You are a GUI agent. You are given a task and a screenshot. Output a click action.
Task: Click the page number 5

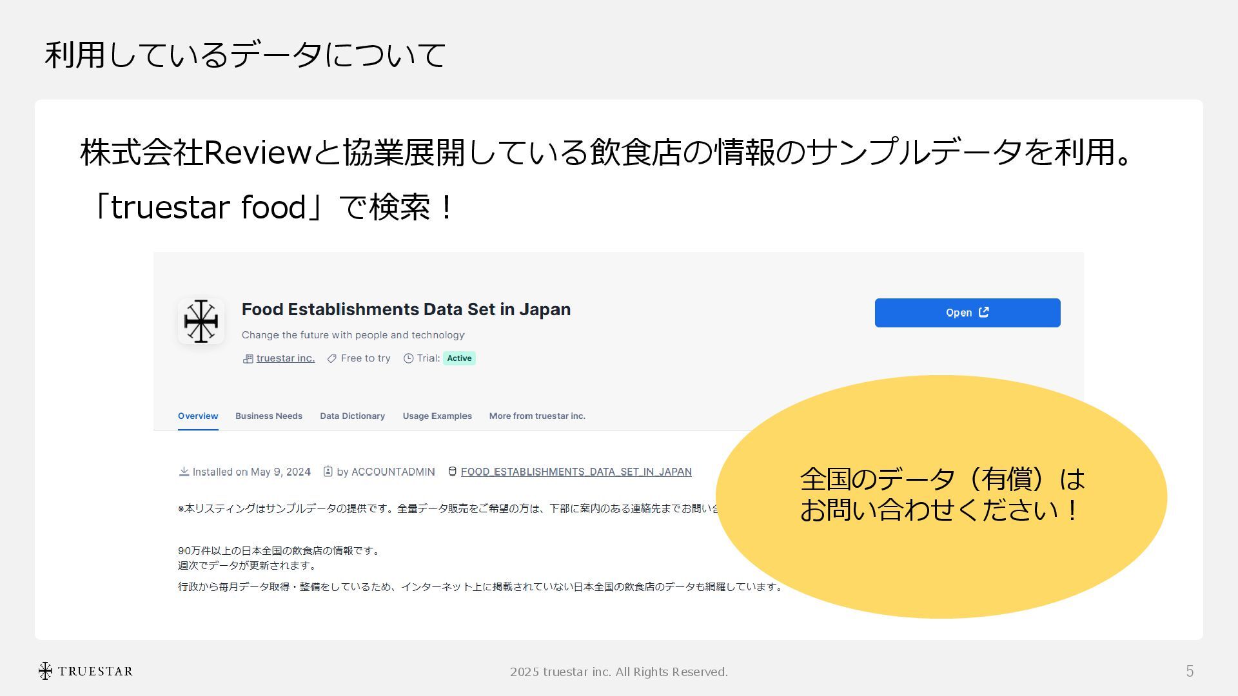point(1190,672)
